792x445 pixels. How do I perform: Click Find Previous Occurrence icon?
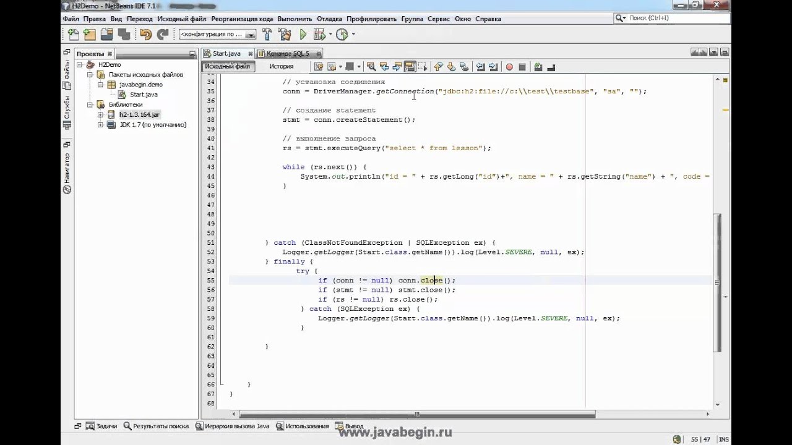pyautogui.click(x=384, y=67)
